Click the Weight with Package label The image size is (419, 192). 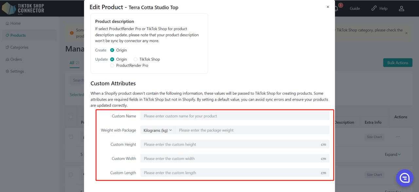pos(118,130)
